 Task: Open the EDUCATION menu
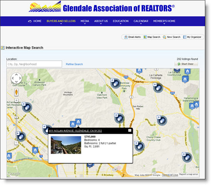pyautogui.click(x=121, y=21)
